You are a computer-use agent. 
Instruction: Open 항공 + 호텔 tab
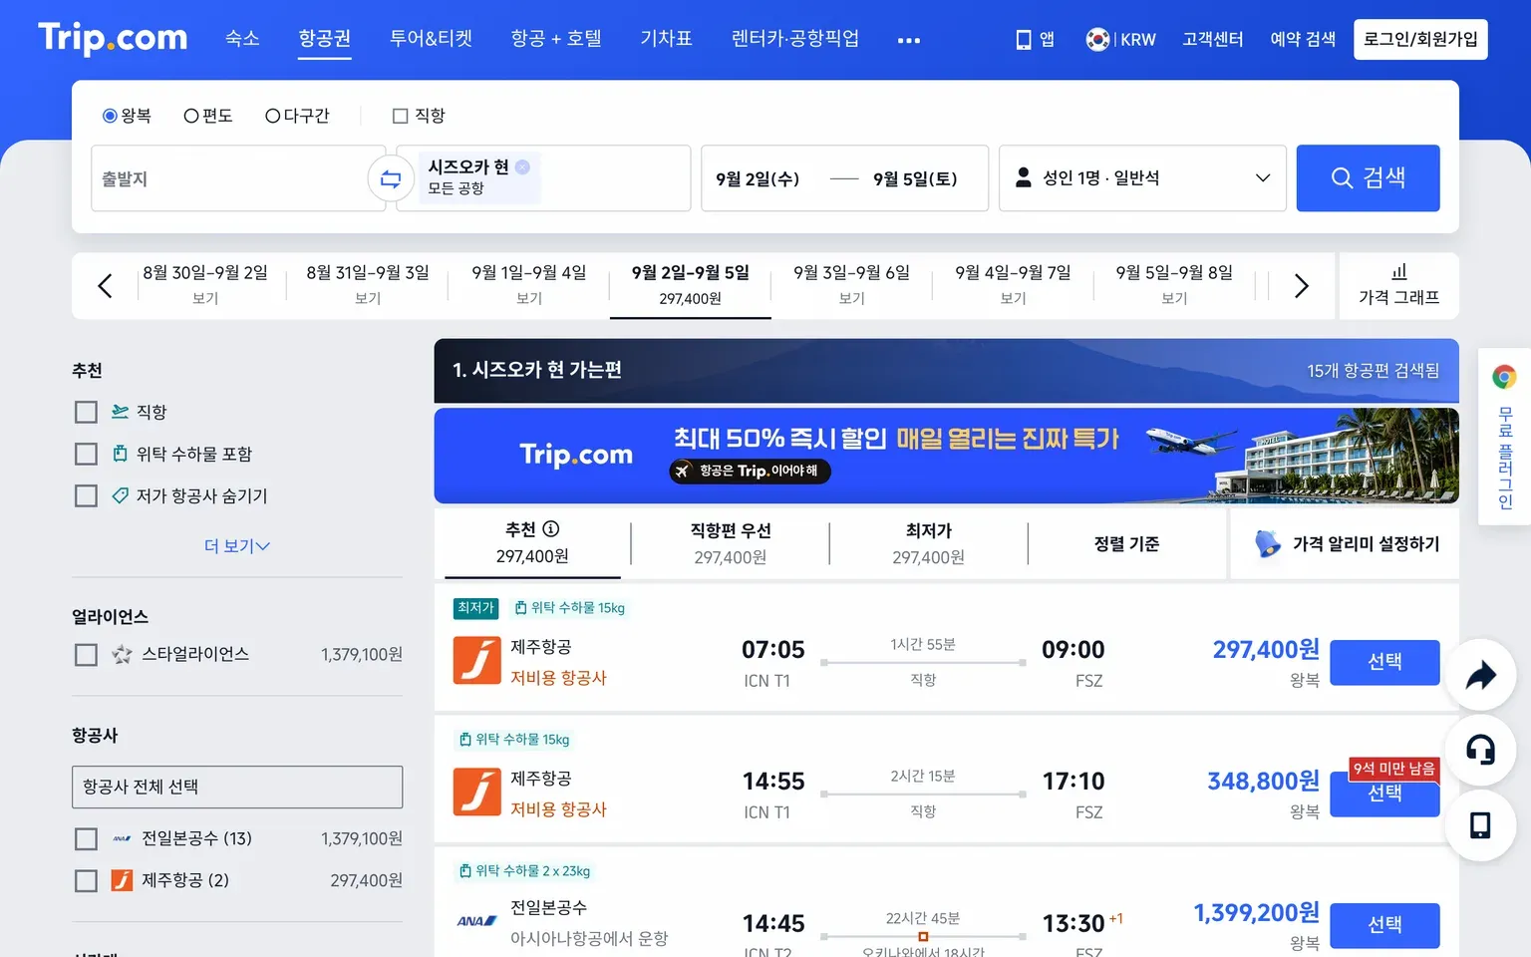[556, 39]
